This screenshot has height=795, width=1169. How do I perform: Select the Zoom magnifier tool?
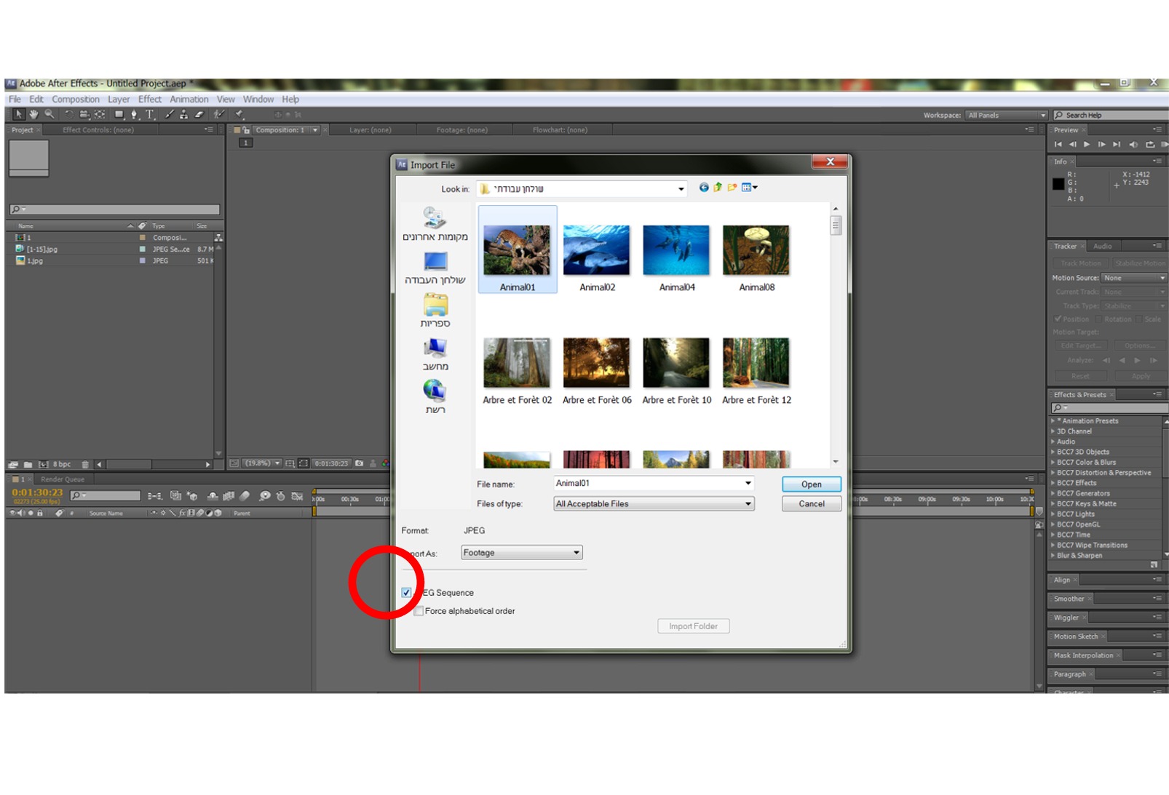point(49,114)
